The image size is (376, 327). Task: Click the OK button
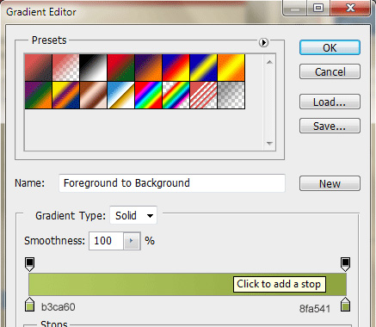coord(330,47)
